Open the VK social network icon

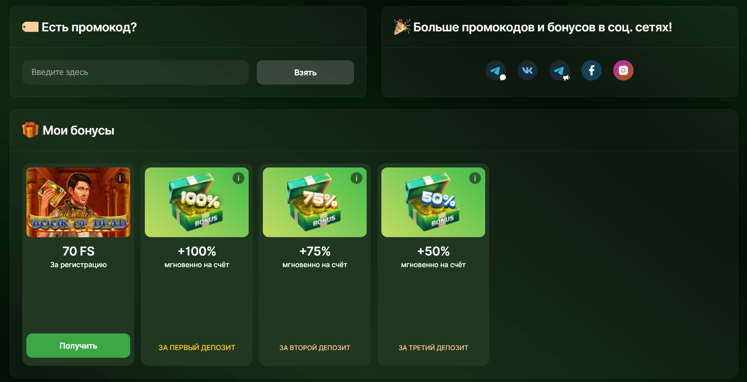528,70
